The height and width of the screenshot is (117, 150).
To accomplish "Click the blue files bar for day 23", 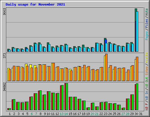I will (x=106, y=41).
